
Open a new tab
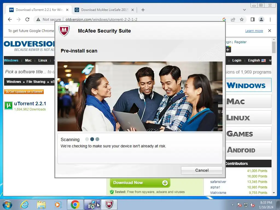(x=143, y=10)
